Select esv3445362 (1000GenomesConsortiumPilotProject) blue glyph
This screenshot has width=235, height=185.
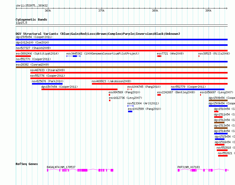click(73, 56)
